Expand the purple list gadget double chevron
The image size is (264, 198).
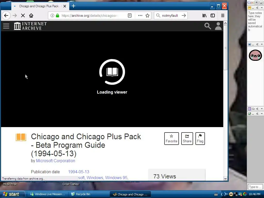tap(257, 109)
